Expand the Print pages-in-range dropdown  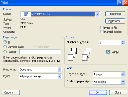tap(60, 76)
